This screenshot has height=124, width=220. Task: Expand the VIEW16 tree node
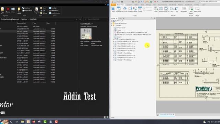click(x=113, y=44)
